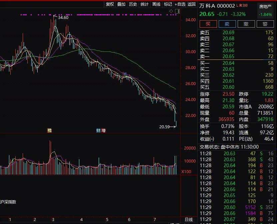Click the 交易状态 status line
This screenshot has width=277, height=224.
(x=229, y=147)
